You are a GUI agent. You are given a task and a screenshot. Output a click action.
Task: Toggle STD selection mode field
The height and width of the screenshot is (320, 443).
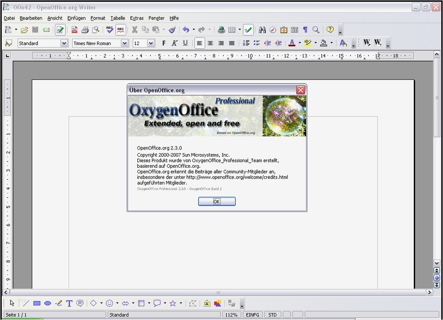click(272, 315)
